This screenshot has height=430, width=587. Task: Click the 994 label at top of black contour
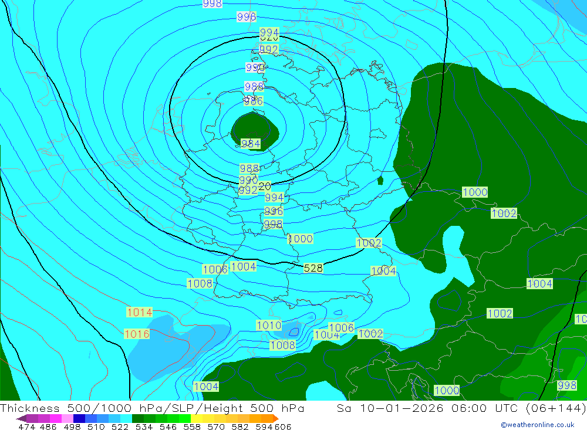pyautogui.click(x=269, y=32)
